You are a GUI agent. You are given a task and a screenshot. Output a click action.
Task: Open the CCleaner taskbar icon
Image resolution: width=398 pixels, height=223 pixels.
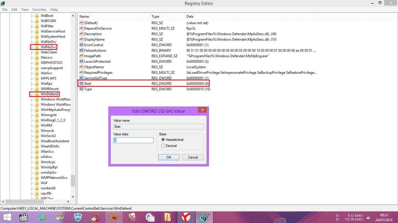(x=96, y=217)
